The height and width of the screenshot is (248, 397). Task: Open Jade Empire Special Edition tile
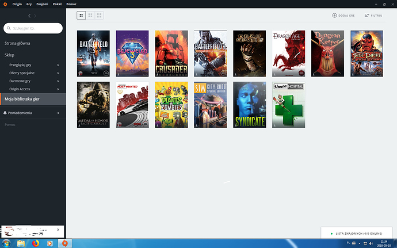click(x=367, y=54)
